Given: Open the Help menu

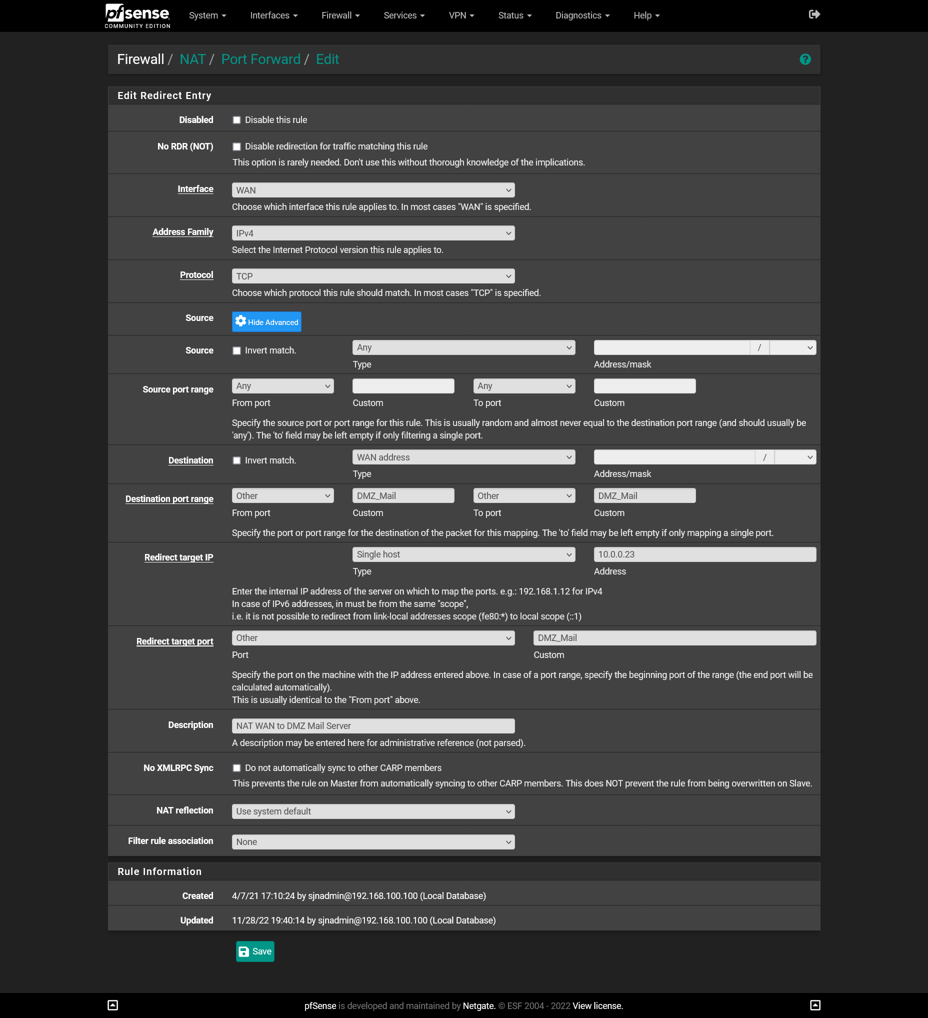Looking at the screenshot, I should coord(647,15).
